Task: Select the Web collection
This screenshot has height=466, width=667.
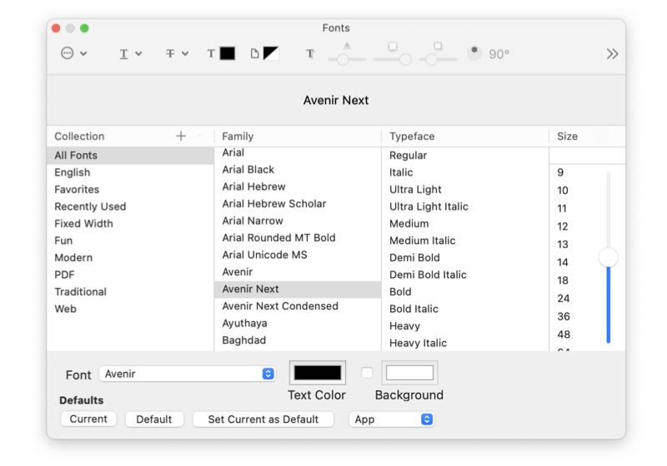Action: (x=130, y=309)
